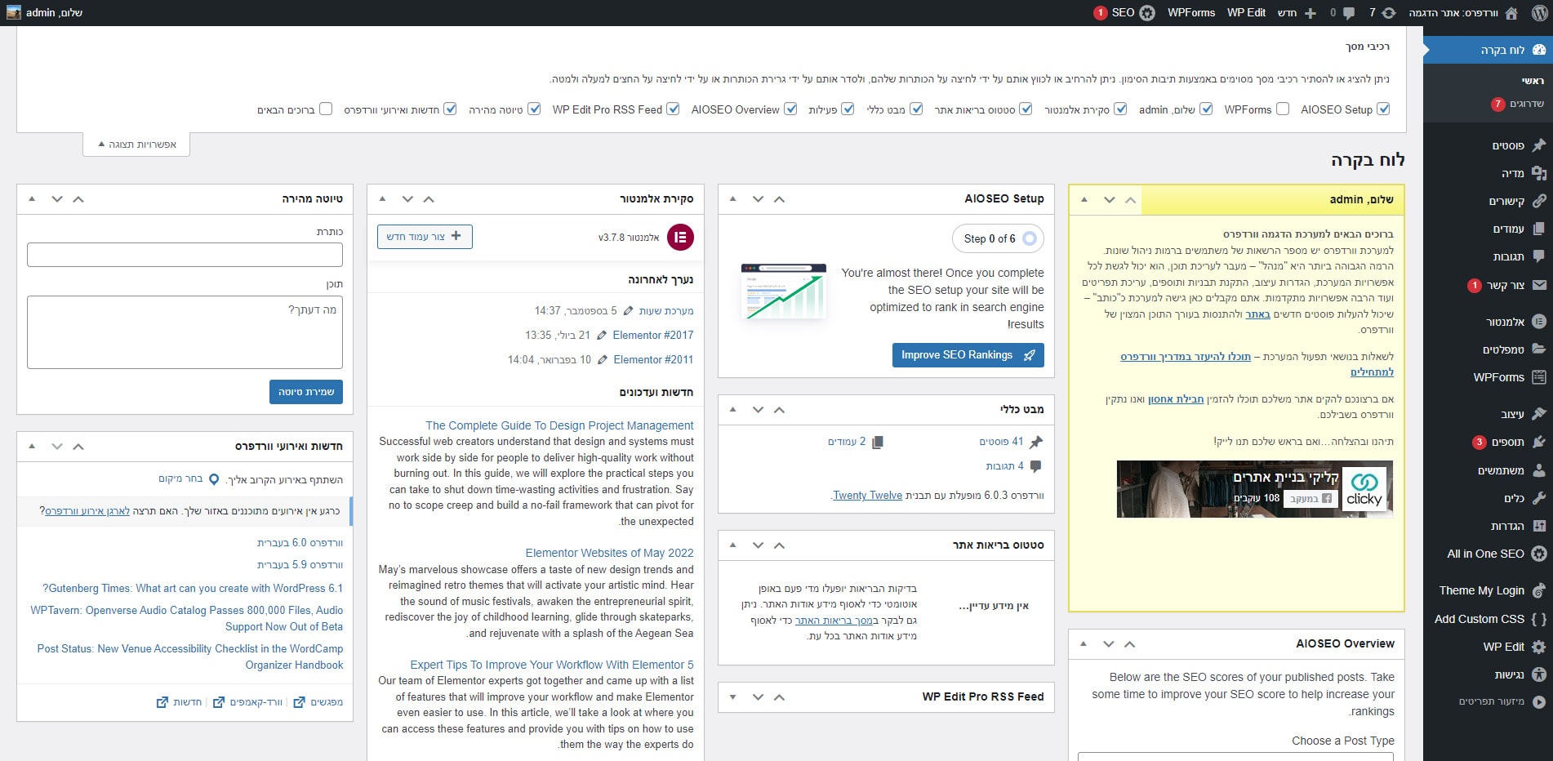1553x761 pixels.
Task: Click the comments bubble icon in the admin bar
Action: pyautogui.click(x=1349, y=13)
